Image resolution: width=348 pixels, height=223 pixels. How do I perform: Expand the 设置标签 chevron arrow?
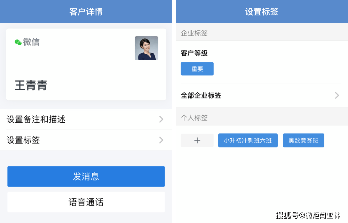click(x=161, y=140)
